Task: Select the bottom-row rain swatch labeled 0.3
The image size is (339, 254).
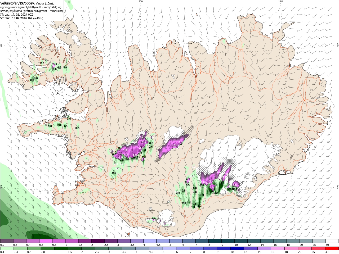Action: pos(21,248)
